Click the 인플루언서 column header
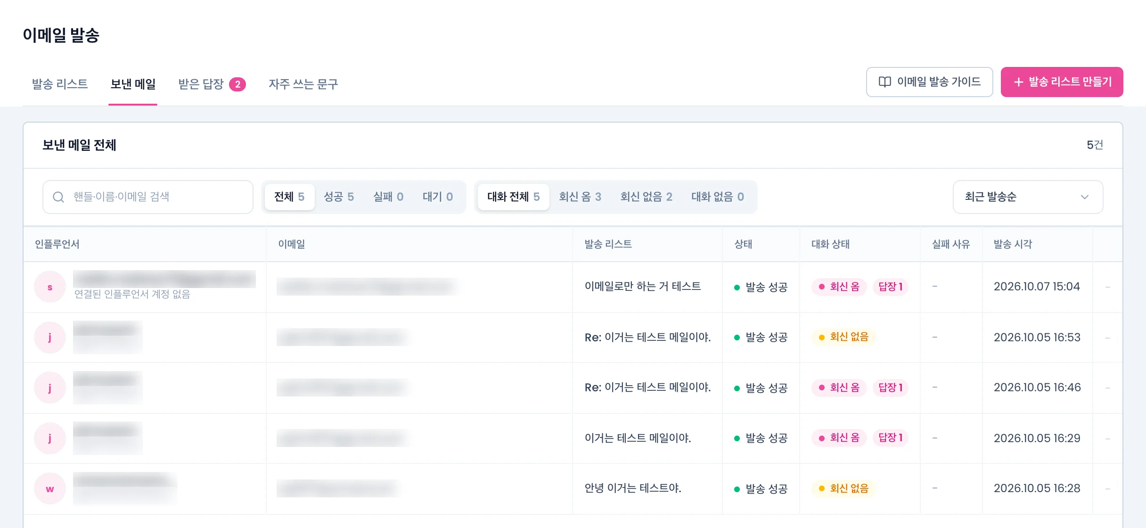The width and height of the screenshot is (1146, 528). (x=57, y=244)
